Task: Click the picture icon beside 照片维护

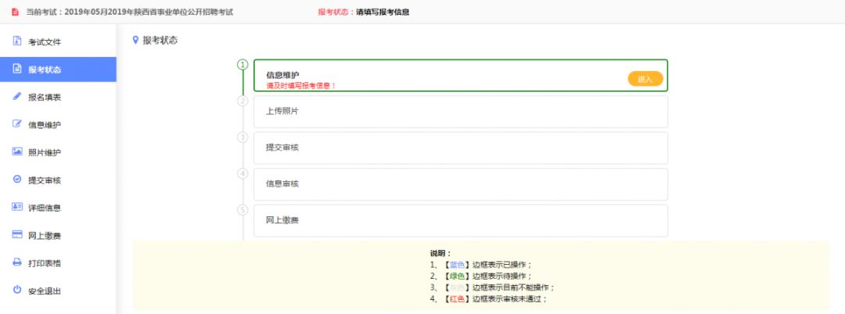Action: (x=16, y=152)
